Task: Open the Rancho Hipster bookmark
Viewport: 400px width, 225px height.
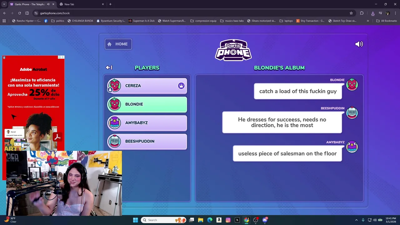Action: tap(26, 21)
